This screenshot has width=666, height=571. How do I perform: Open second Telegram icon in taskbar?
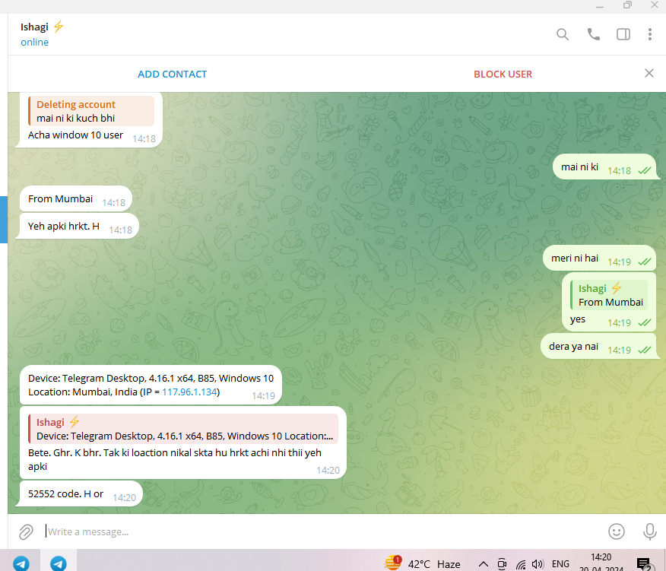59,563
